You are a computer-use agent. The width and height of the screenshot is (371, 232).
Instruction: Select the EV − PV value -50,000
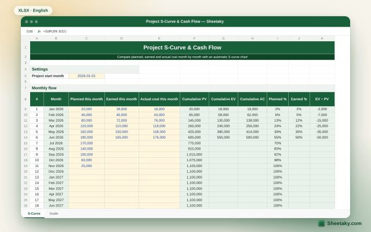pos(322,137)
